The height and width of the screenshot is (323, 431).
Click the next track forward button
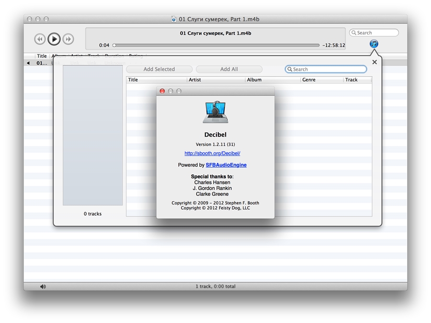pyautogui.click(x=68, y=39)
